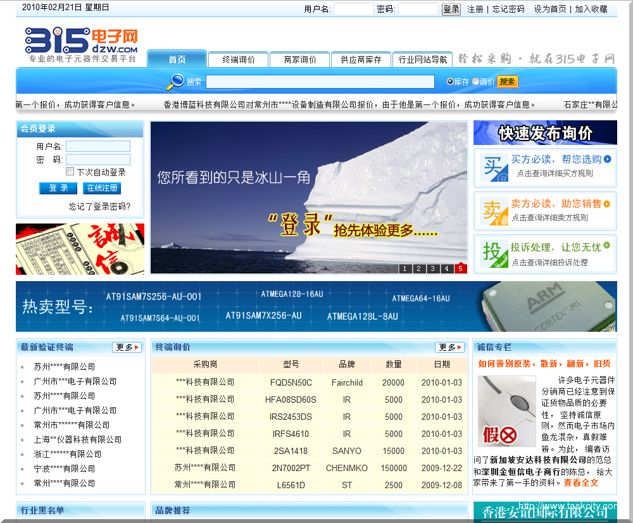This screenshot has width=633, height=523.
Task: Select the 询价 radio button
Action: pyautogui.click(x=476, y=82)
